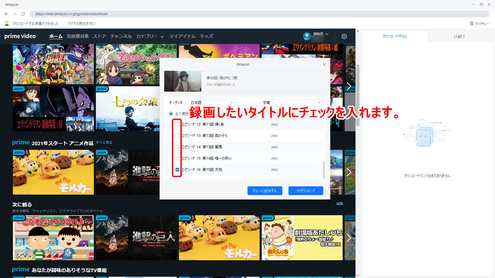Open the task queue list icon
Screen dimensions: 495x278
pyautogui.click(x=472, y=24)
